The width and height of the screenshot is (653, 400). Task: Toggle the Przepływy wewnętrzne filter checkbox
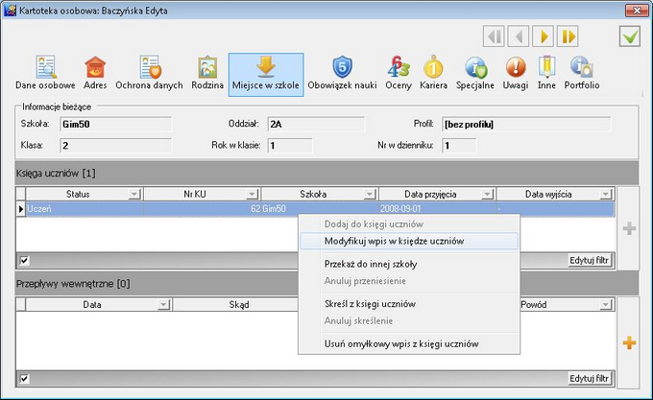click(x=25, y=379)
